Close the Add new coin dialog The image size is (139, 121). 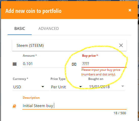[x=130, y=10]
